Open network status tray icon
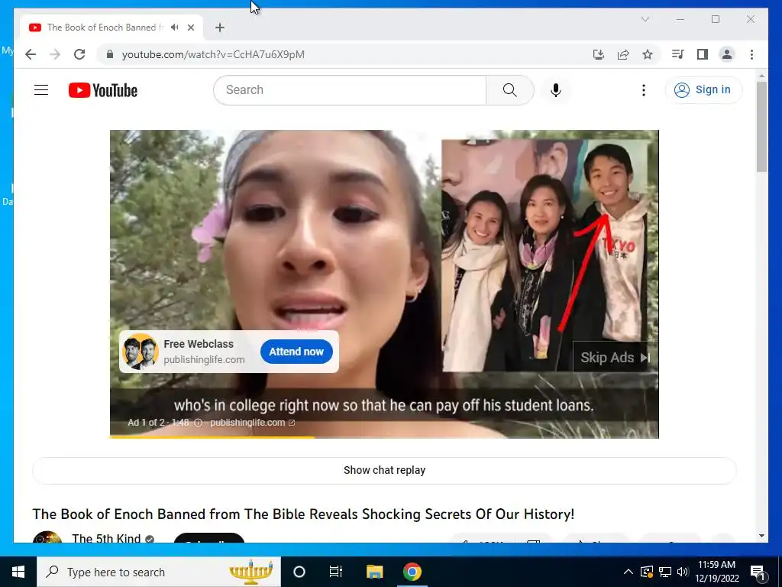The image size is (782, 587). 665,572
